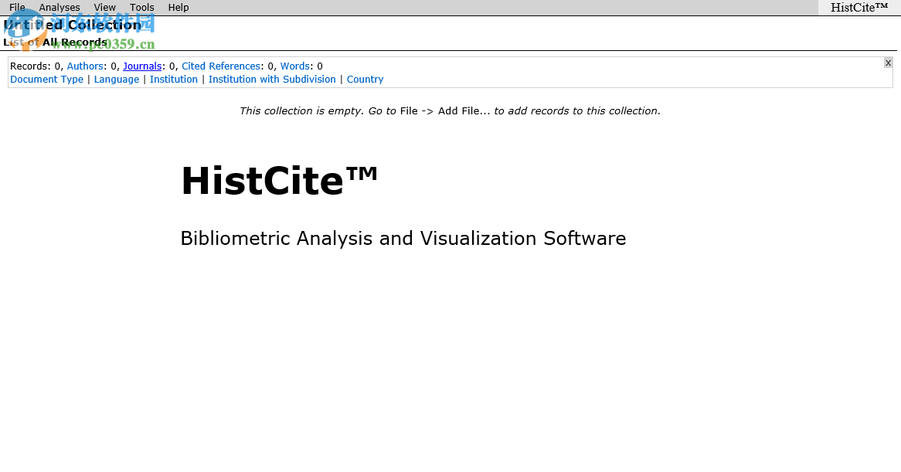The height and width of the screenshot is (472, 901).
Task: Open the Document Type breakdown
Action: click(46, 79)
